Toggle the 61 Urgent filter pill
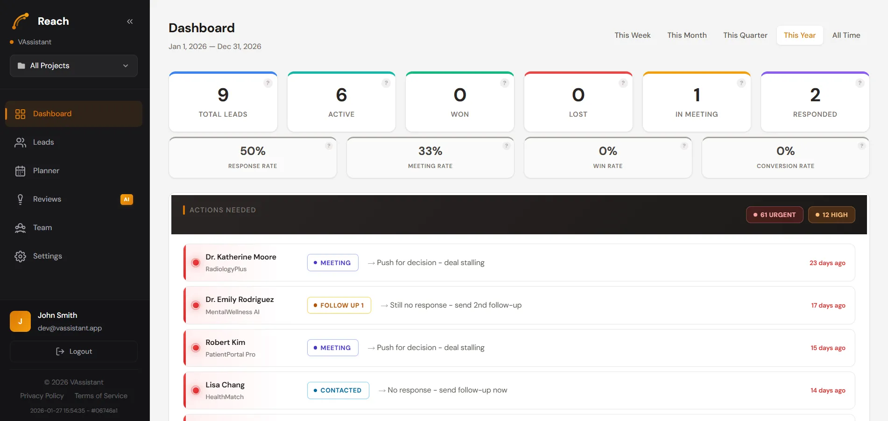Image resolution: width=888 pixels, height=421 pixels. pyautogui.click(x=774, y=215)
